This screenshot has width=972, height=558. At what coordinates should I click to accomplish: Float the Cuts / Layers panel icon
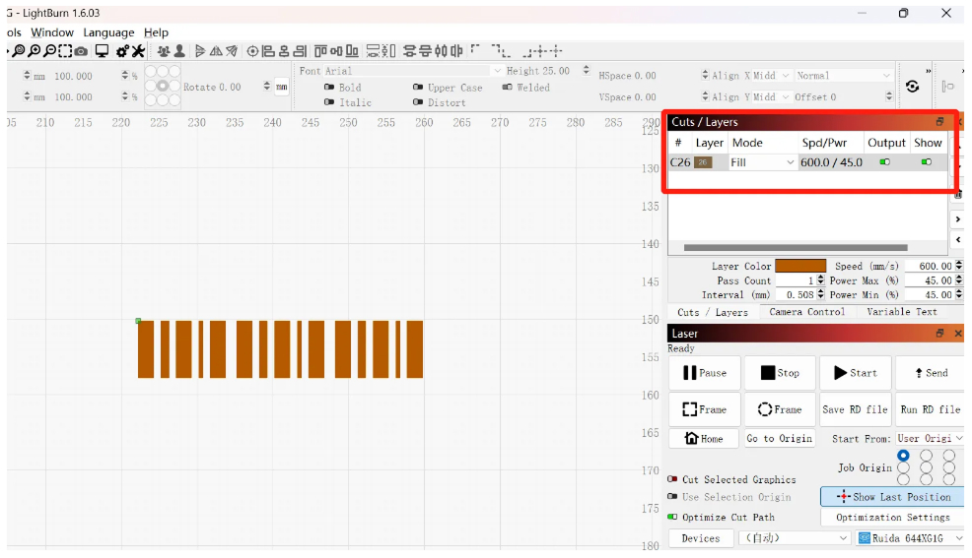(x=939, y=122)
